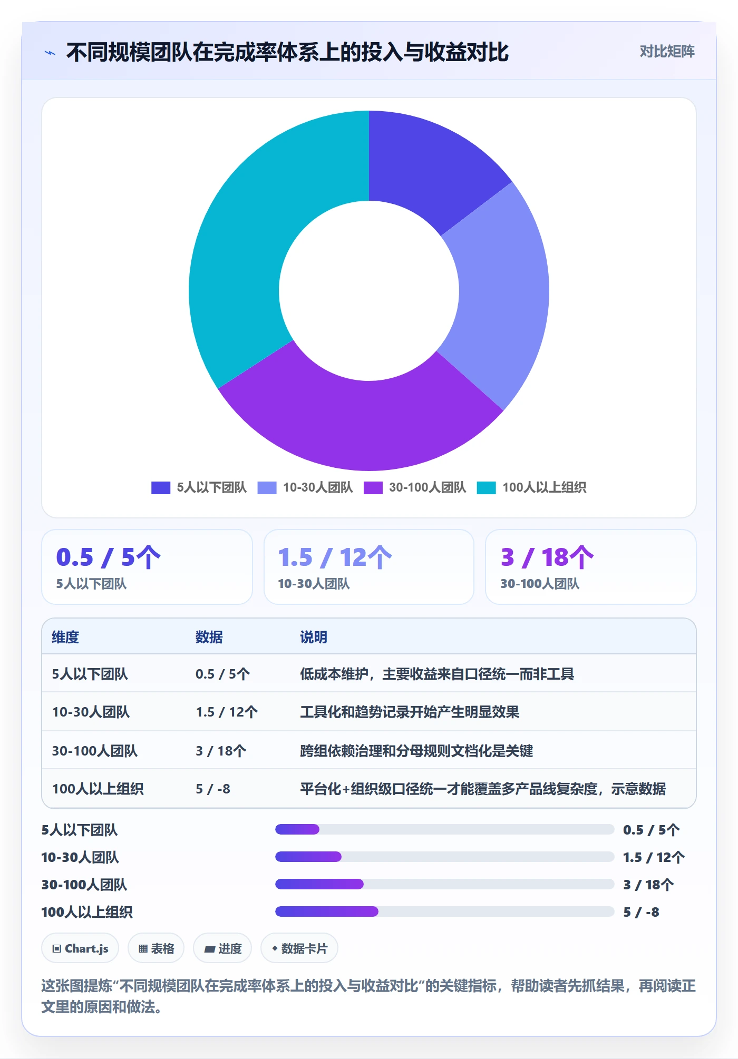The image size is (738, 1059).
Task: Click the 数据卡片 tag chip
Action: click(x=299, y=948)
